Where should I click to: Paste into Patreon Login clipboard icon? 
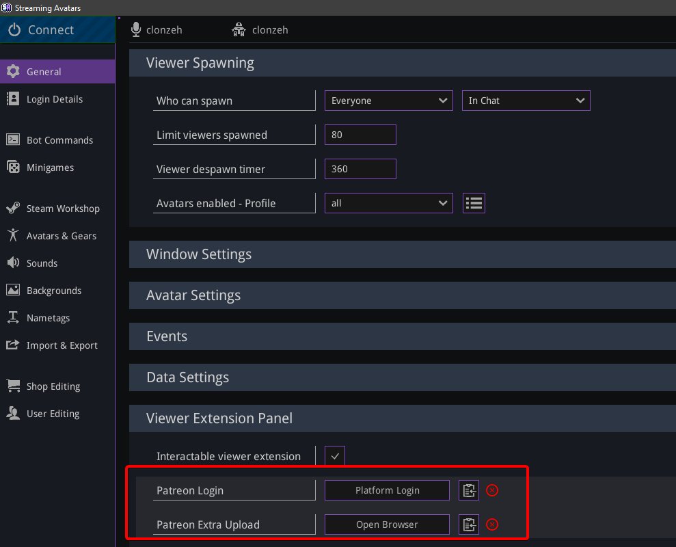pyautogui.click(x=469, y=490)
